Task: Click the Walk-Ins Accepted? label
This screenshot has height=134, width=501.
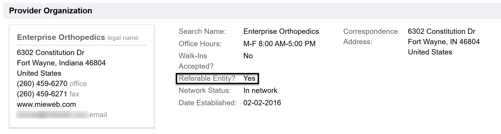Action: tap(196, 61)
